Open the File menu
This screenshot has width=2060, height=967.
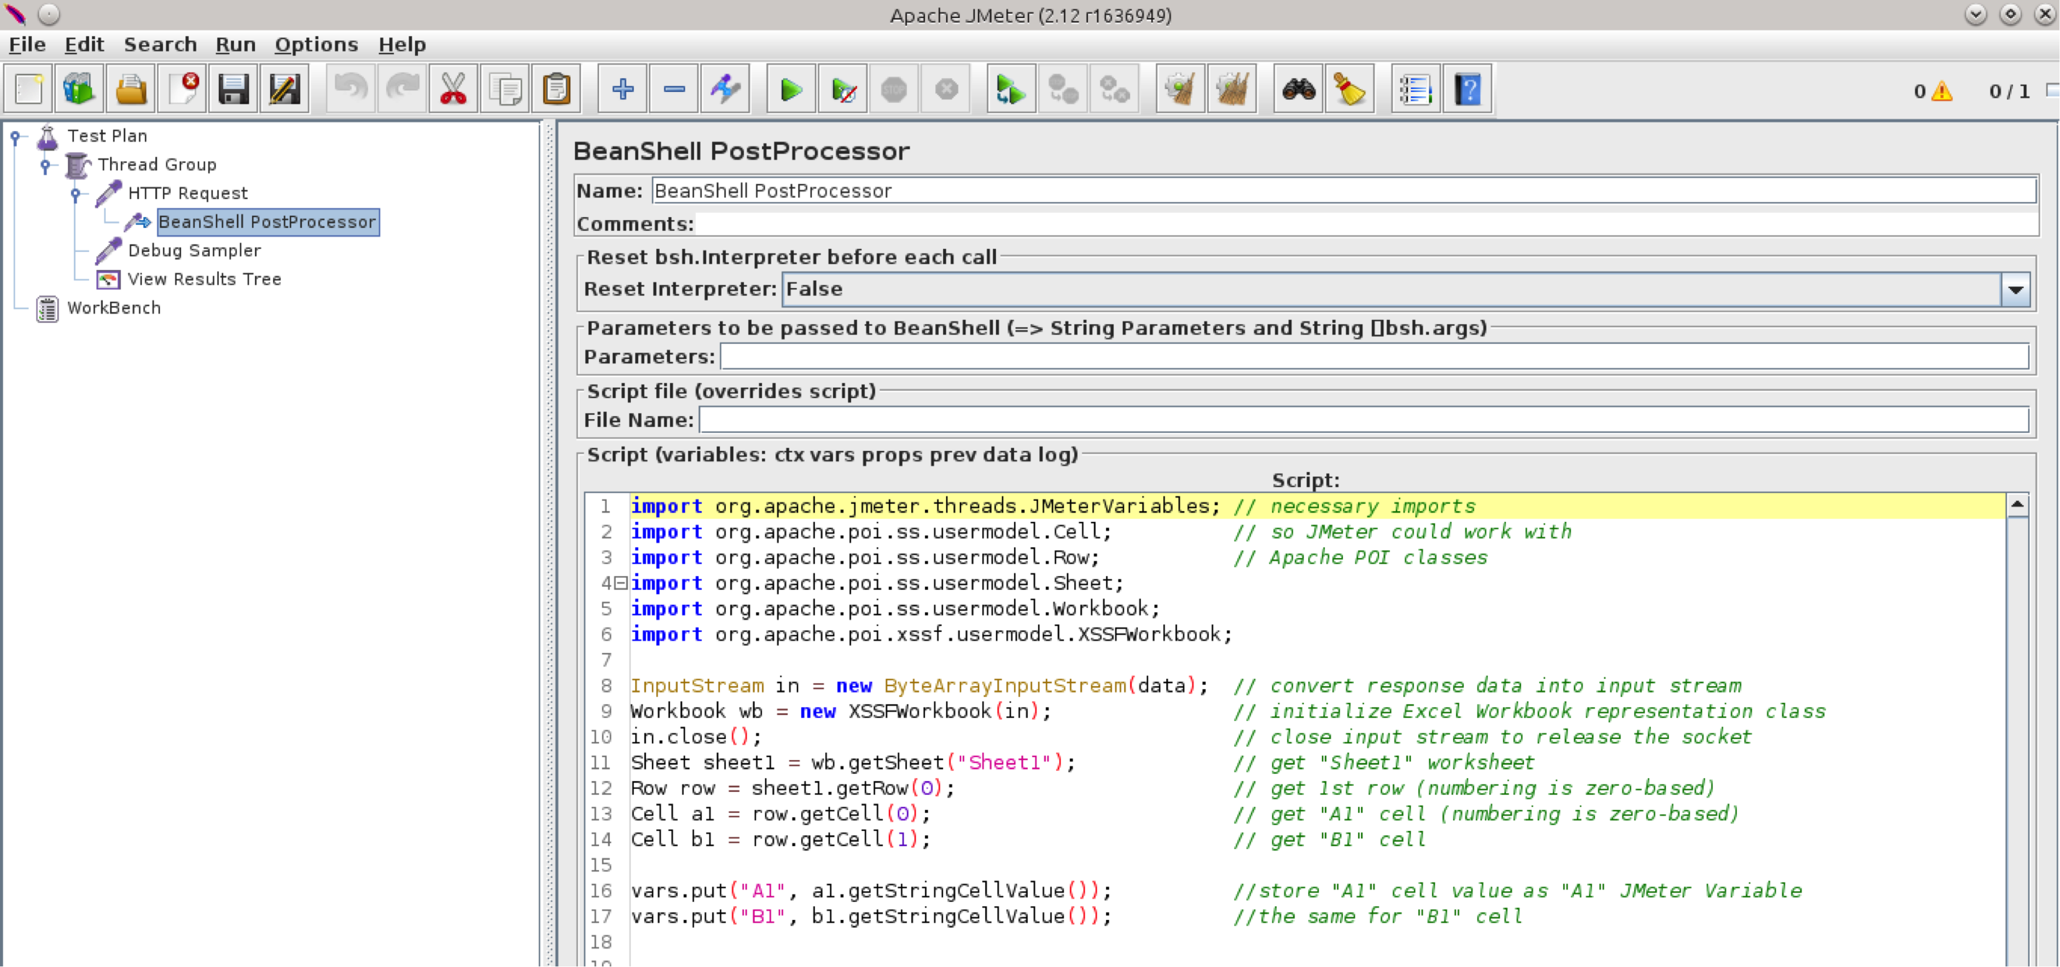click(x=28, y=45)
